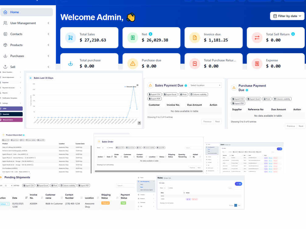Print the Sales Payment Due table
Viewport: 306px width, 229px height.
(183, 94)
